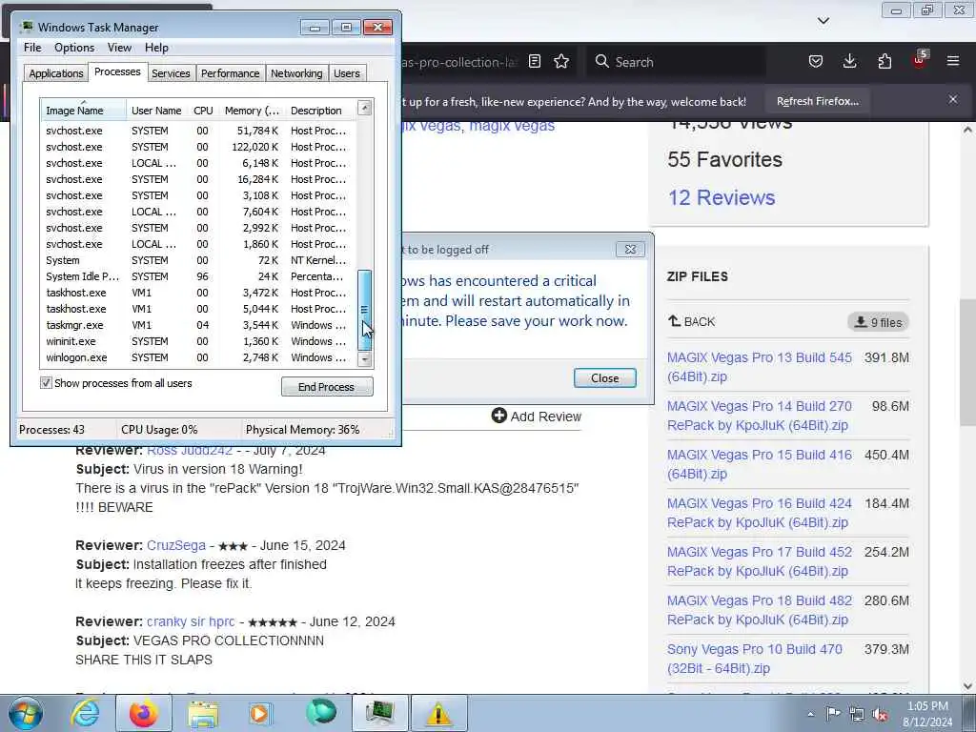Click the Firefox Search field
The width and height of the screenshot is (976, 732).
coord(676,62)
